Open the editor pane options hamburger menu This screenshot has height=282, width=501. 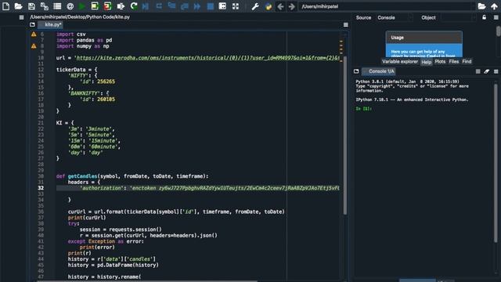tap(346, 24)
